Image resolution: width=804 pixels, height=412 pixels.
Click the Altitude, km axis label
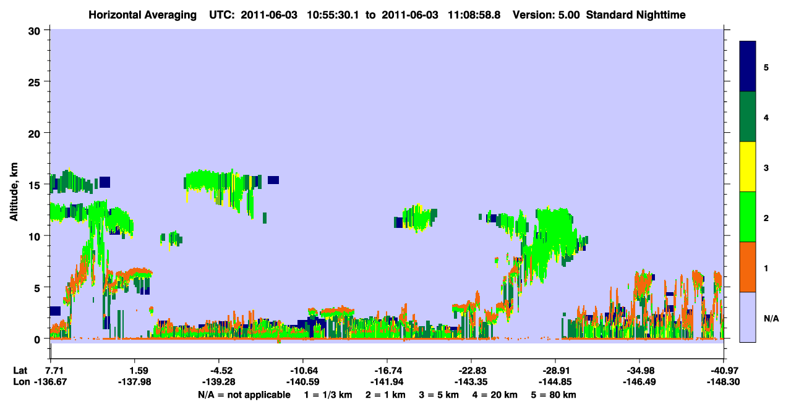14,184
